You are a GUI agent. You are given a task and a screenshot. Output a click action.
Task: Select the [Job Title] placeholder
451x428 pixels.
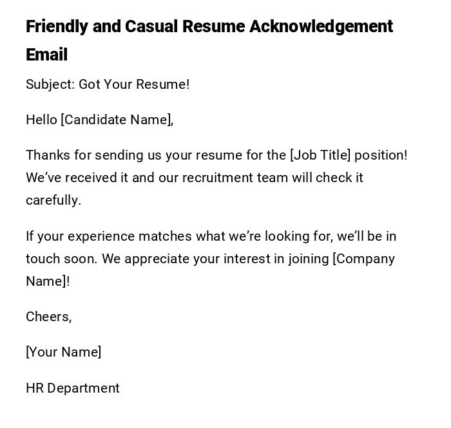click(x=320, y=155)
